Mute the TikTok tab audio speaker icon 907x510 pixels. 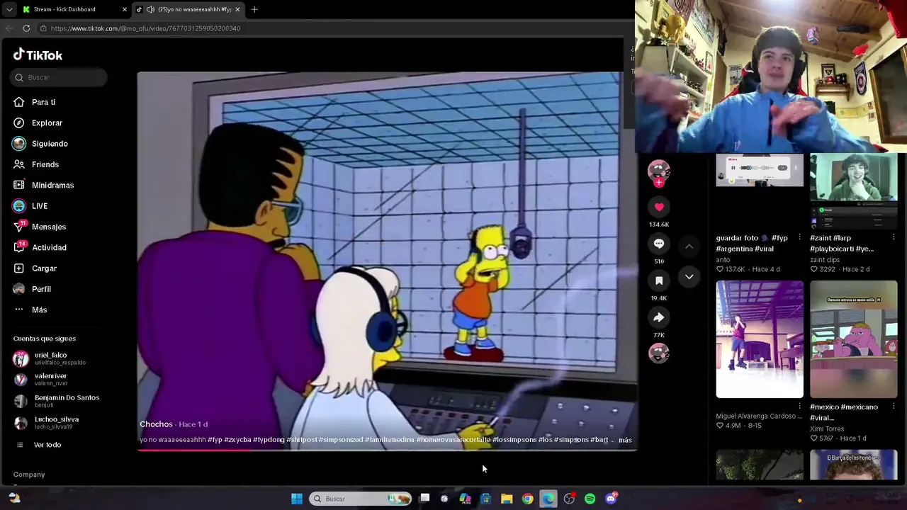150,9
